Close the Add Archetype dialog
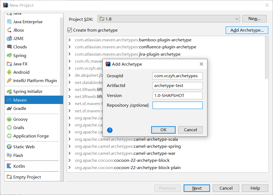Screen dimensions: 273x195 coord(201,64)
